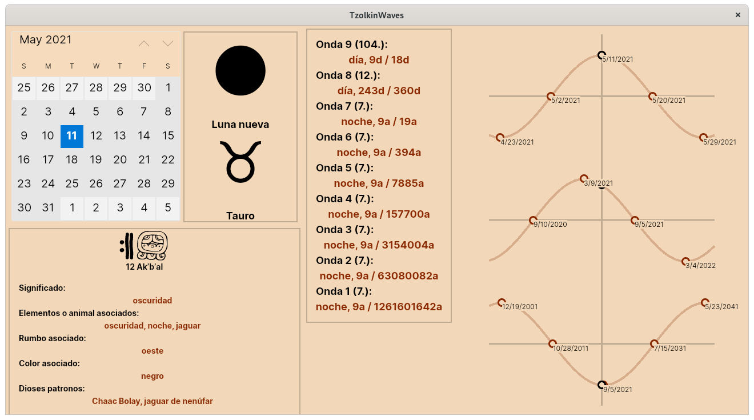Advance to June using the down chevron
Viewport: 754px width, 420px height.
[x=167, y=43]
